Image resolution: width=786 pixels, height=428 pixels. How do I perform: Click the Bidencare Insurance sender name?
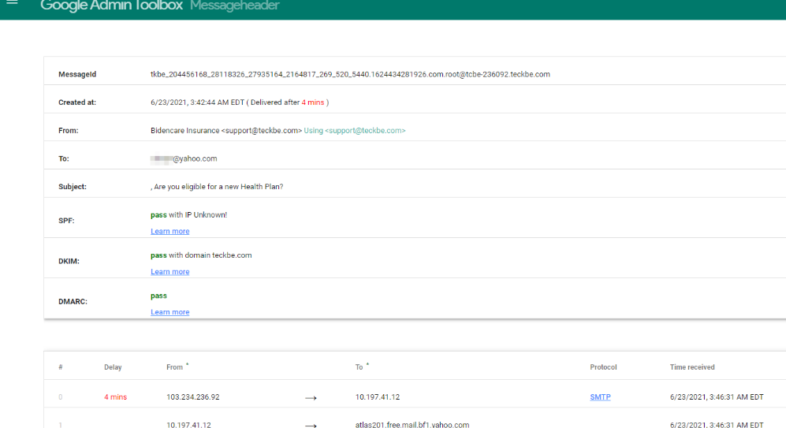click(185, 130)
